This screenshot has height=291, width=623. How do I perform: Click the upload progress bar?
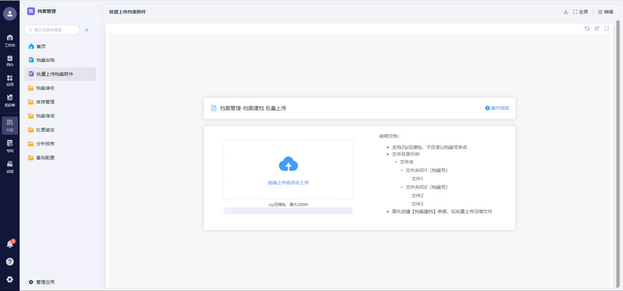[x=288, y=211]
